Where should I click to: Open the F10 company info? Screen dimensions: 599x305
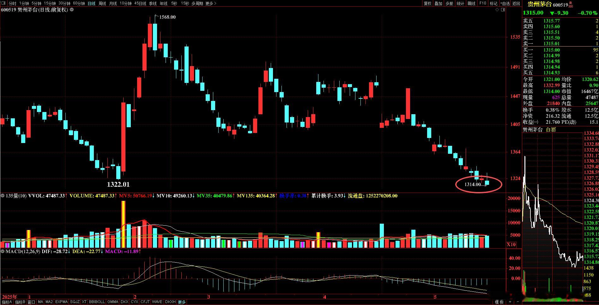tap(483, 3)
